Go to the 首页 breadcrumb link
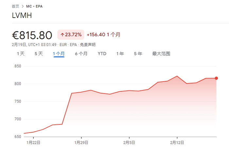This screenshot has width=229, height=149. (x=15, y=6)
